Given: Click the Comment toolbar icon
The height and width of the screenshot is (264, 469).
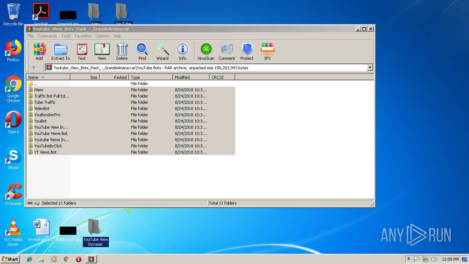Looking at the screenshot, I should coord(227,52).
